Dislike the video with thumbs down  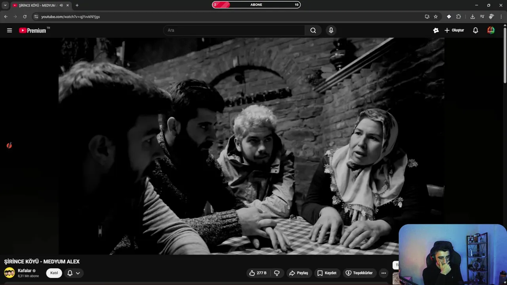[x=277, y=273]
